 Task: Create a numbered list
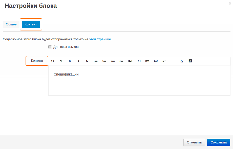104,61
